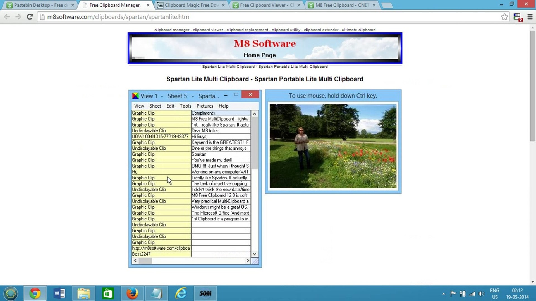The width and height of the screenshot is (536, 301).
Task: Open File Explorer from taskbar
Action: [x=83, y=293]
